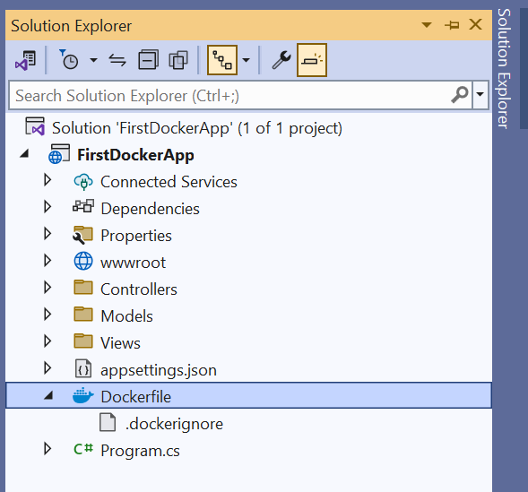This screenshot has height=492, width=528.
Task: Open Pending Changes Filter dropdown arrow
Action: click(x=93, y=60)
